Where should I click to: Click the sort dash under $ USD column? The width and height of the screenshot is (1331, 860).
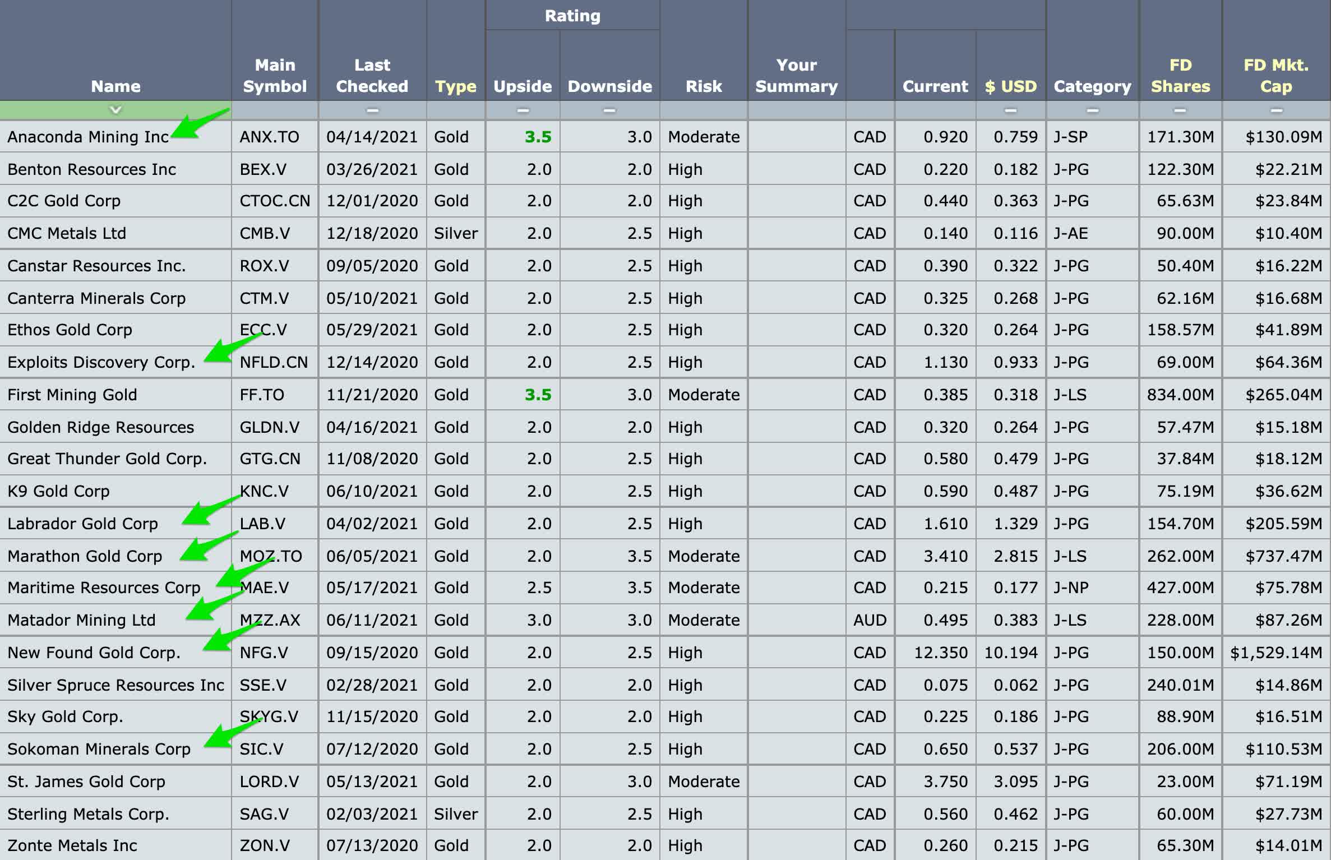1010,110
